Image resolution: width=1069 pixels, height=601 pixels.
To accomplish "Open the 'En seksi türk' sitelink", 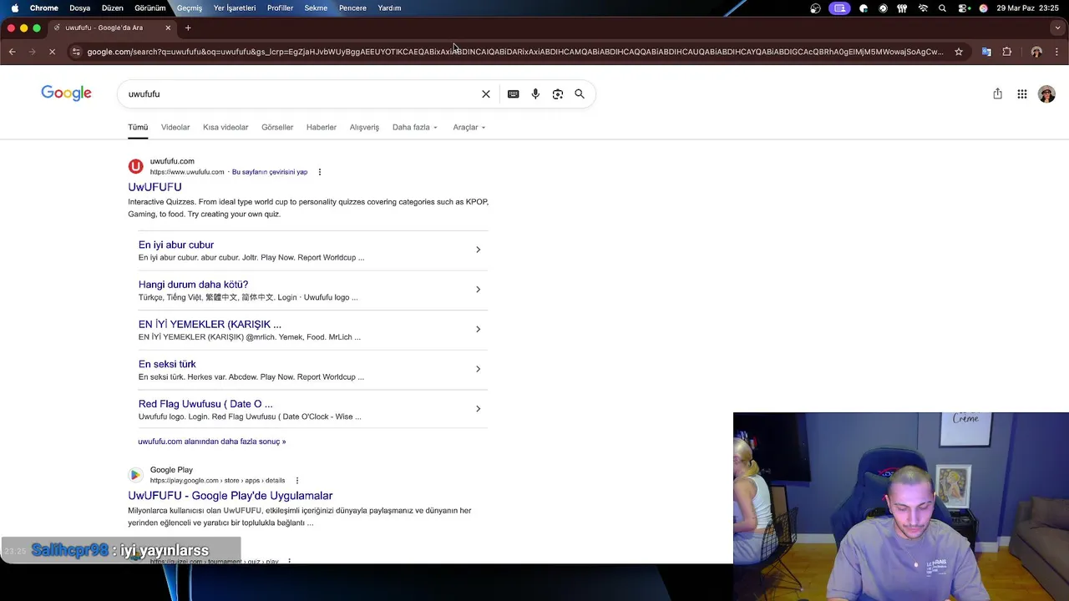I will pos(167,364).
